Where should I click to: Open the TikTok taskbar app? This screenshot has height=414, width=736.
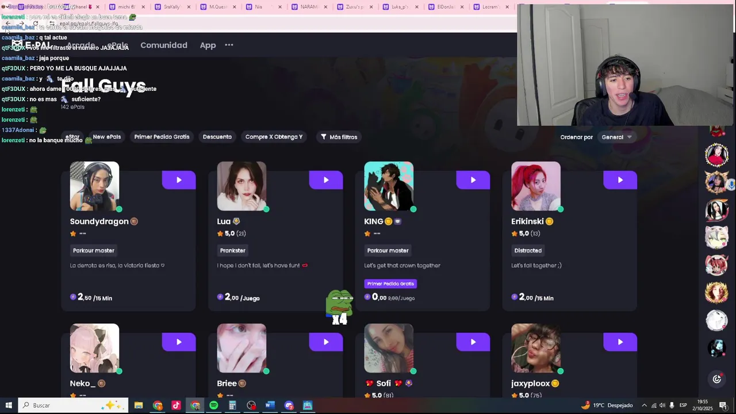(x=176, y=405)
